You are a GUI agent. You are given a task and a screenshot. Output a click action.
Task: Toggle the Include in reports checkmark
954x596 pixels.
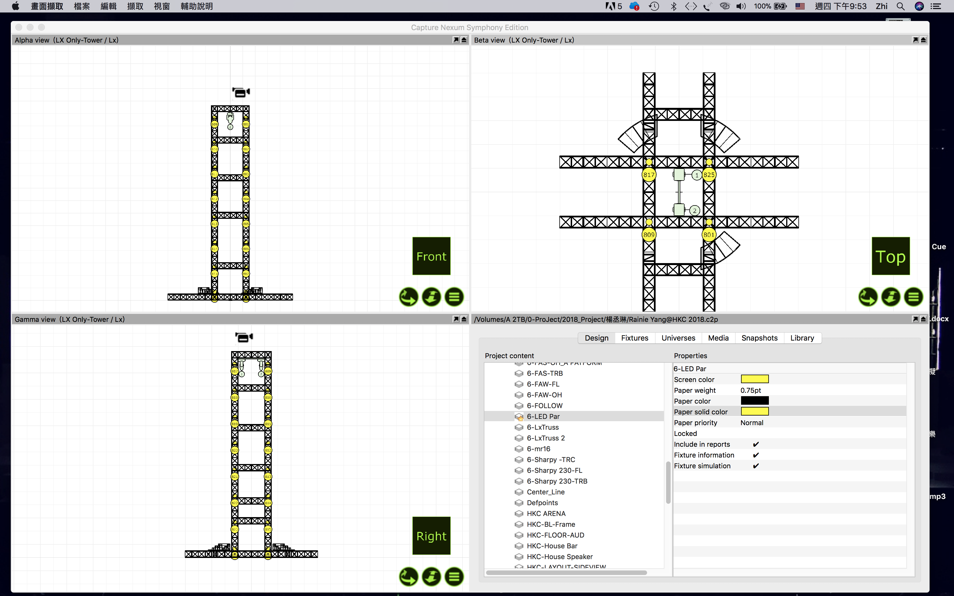pyautogui.click(x=756, y=444)
